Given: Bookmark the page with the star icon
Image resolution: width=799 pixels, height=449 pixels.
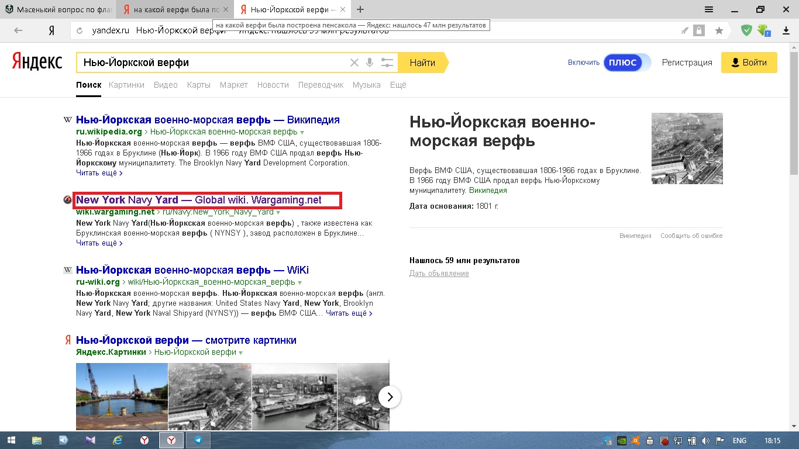Looking at the screenshot, I should point(719,30).
